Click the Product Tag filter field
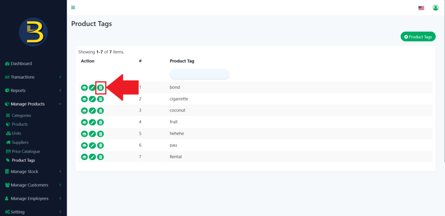Screen dimensions: 445x216 [x=199, y=74]
